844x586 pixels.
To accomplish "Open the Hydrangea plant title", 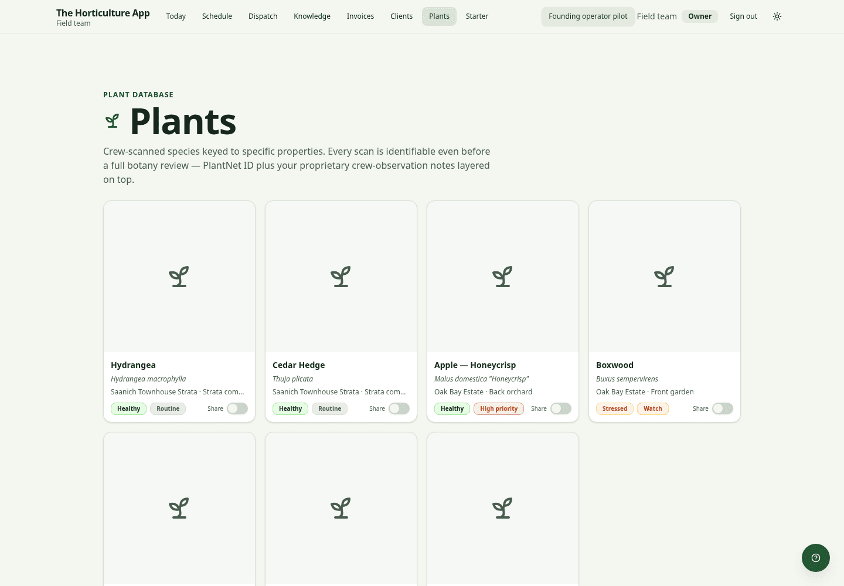I will (x=133, y=365).
